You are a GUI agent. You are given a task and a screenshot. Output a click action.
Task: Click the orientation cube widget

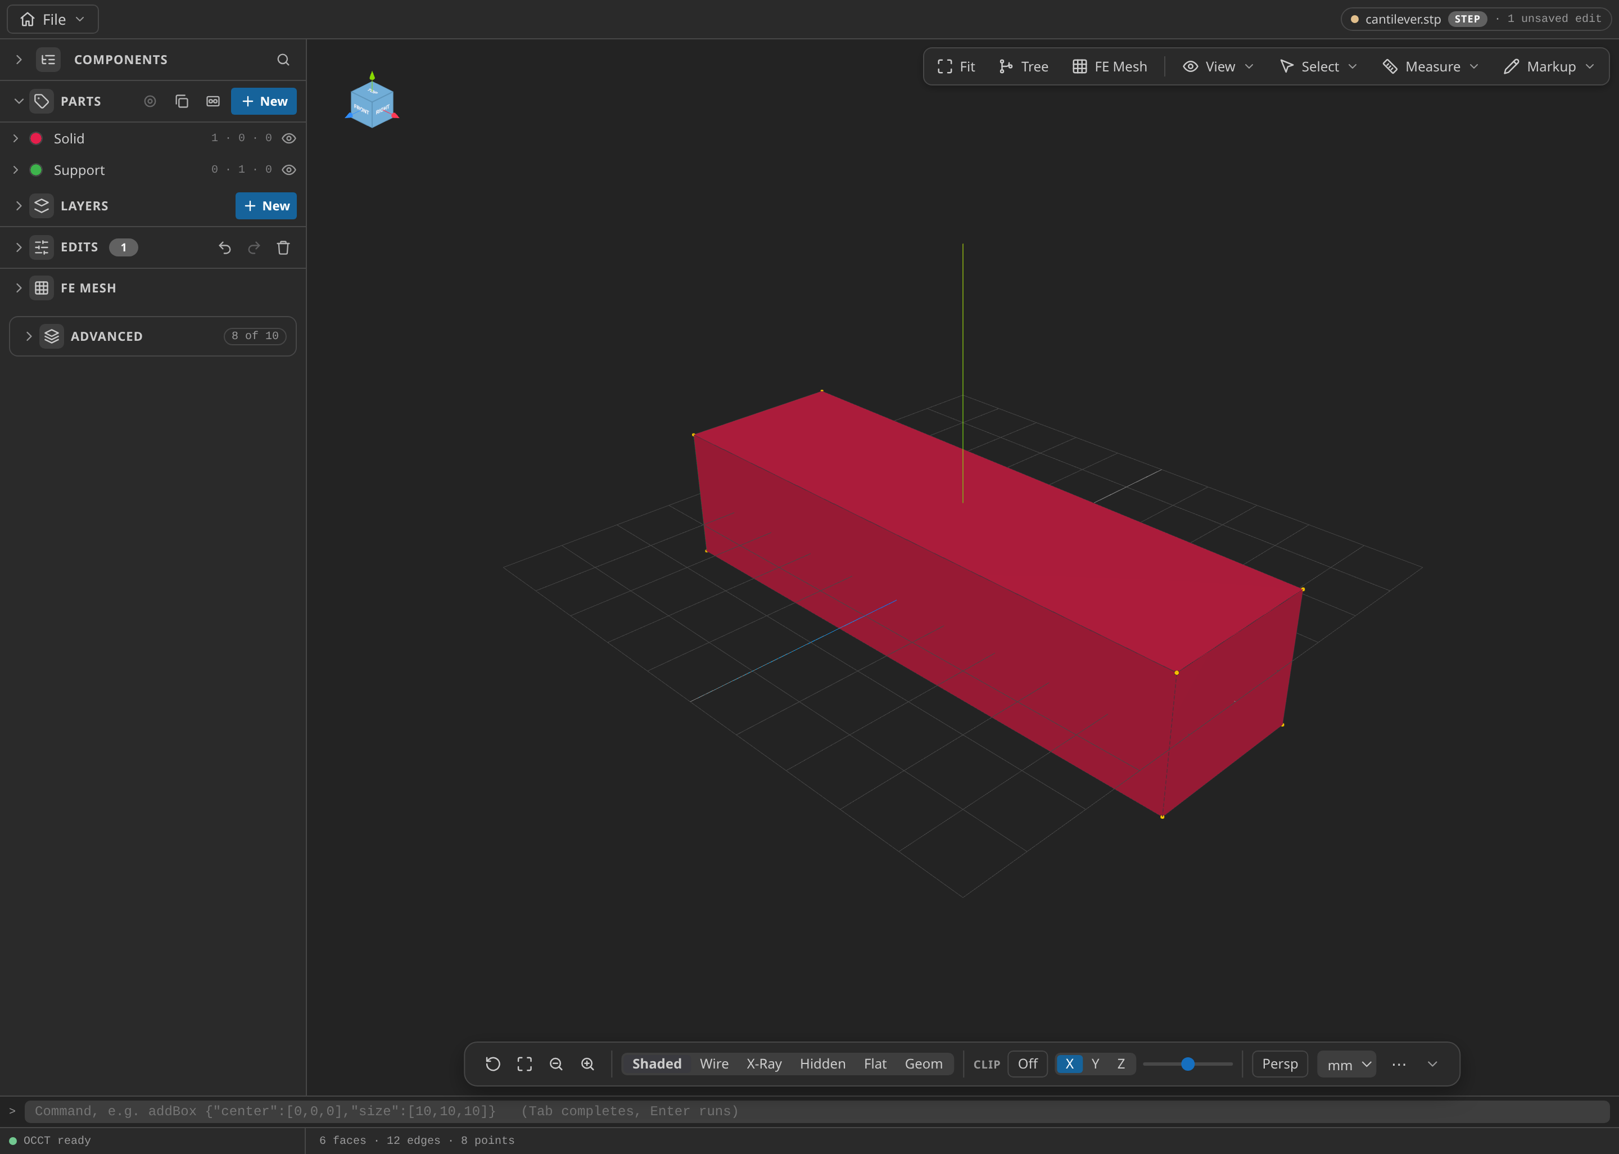click(x=372, y=102)
